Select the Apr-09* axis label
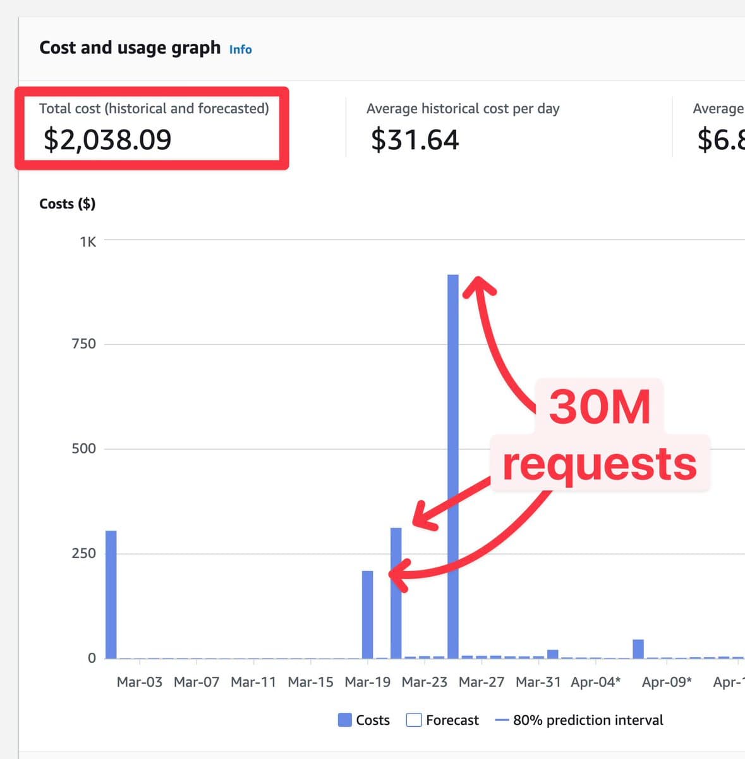745x759 pixels. tap(667, 682)
